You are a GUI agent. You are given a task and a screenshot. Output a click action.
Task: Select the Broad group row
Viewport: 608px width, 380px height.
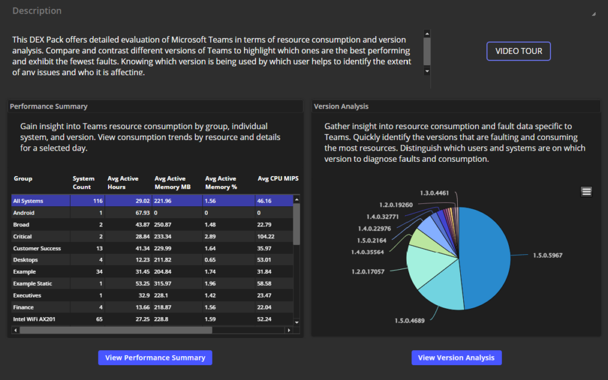(x=153, y=225)
